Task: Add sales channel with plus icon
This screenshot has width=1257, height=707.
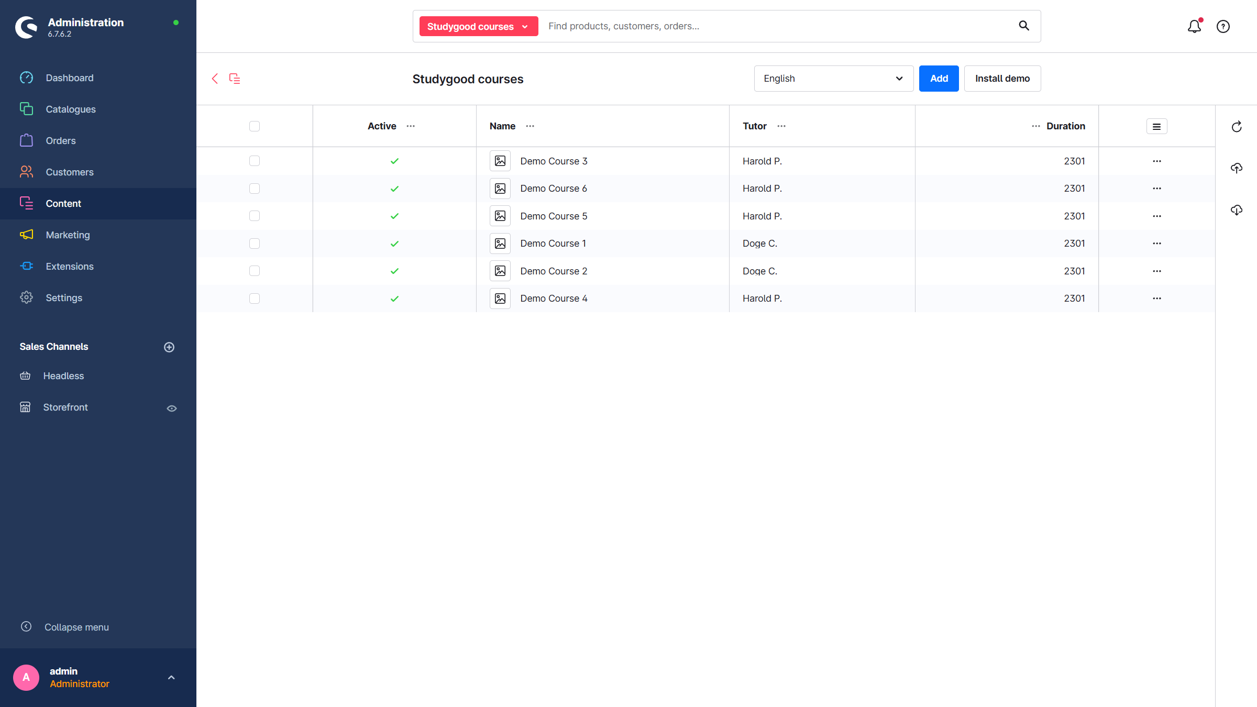Action: pyautogui.click(x=169, y=347)
